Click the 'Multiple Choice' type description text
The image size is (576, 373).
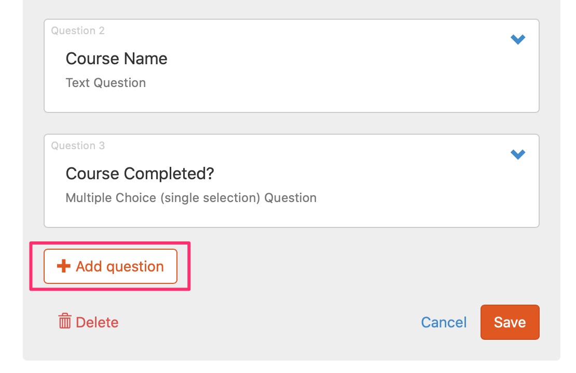[111, 198]
